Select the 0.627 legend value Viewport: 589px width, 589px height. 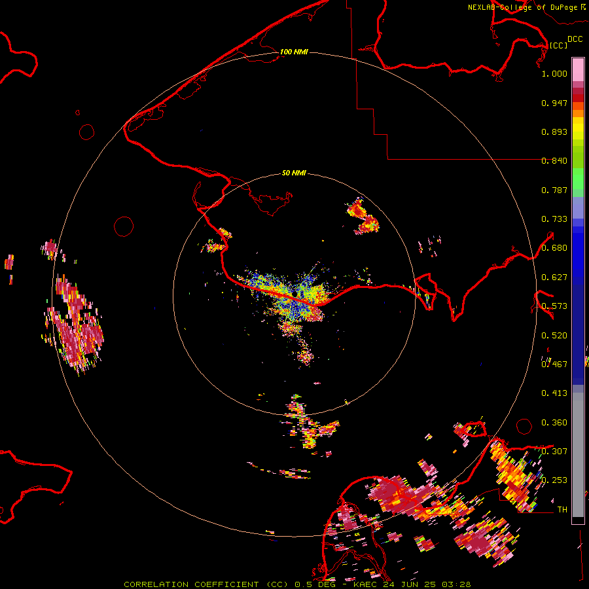click(554, 277)
